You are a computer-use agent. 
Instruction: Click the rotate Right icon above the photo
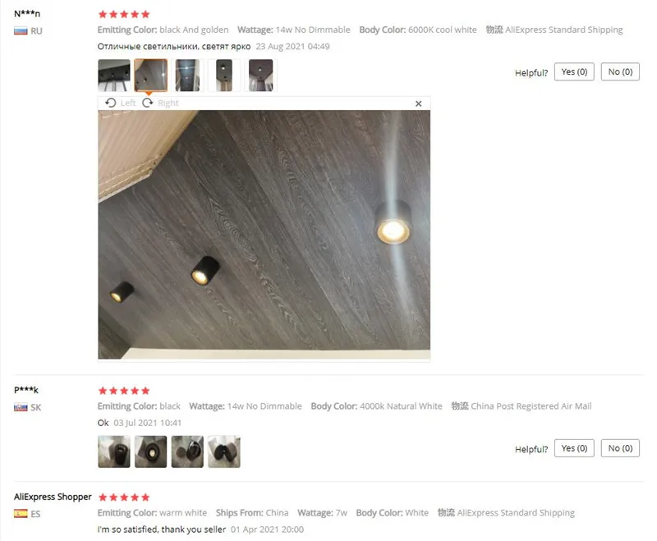coord(148,103)
